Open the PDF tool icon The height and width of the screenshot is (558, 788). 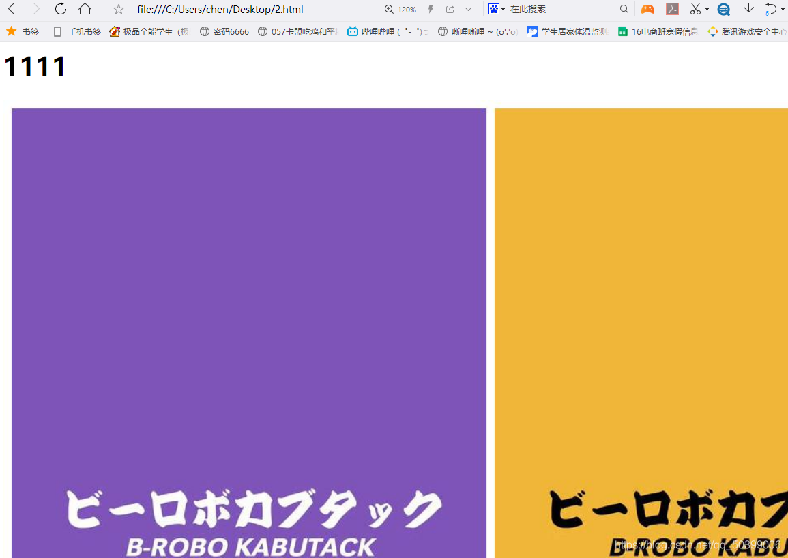pos(673,9)
